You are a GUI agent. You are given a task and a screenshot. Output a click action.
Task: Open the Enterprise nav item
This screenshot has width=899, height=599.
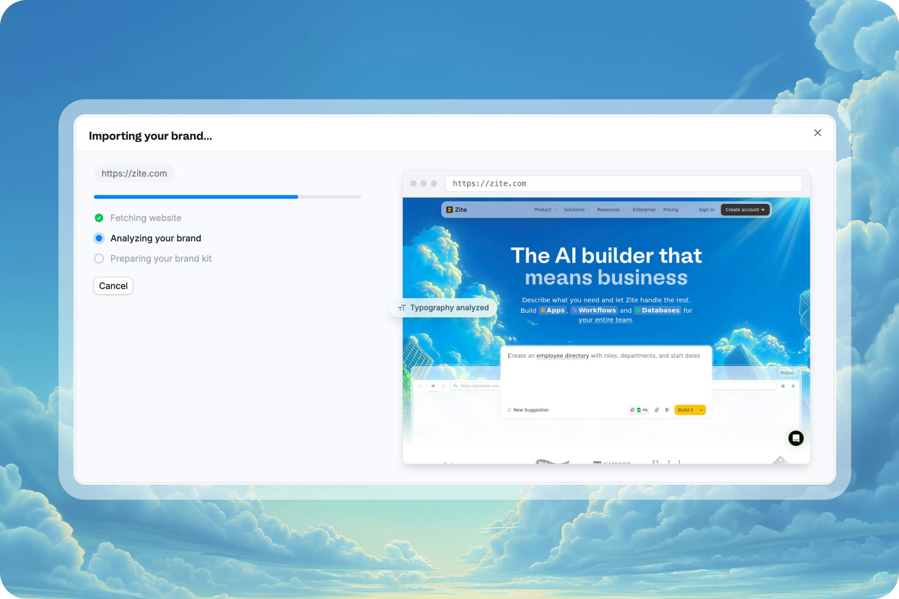644,210
